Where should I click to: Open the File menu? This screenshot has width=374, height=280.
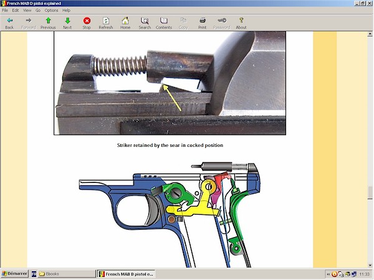tap(5, 10)
